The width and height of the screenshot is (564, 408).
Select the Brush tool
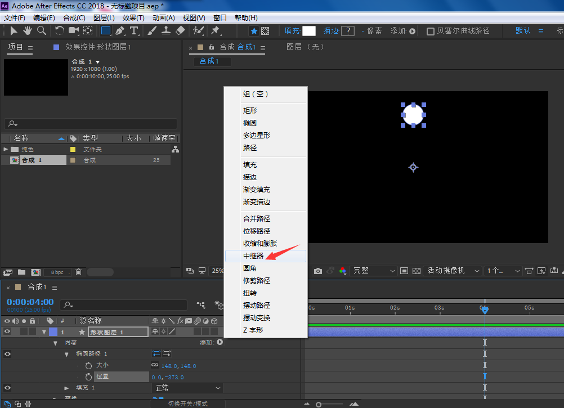coord(151,30)
